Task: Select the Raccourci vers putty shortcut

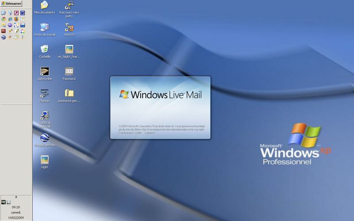Action: (x=69, y=9)
